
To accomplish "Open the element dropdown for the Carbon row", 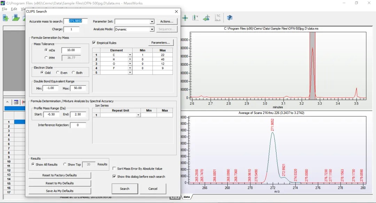I will [130, 55].
